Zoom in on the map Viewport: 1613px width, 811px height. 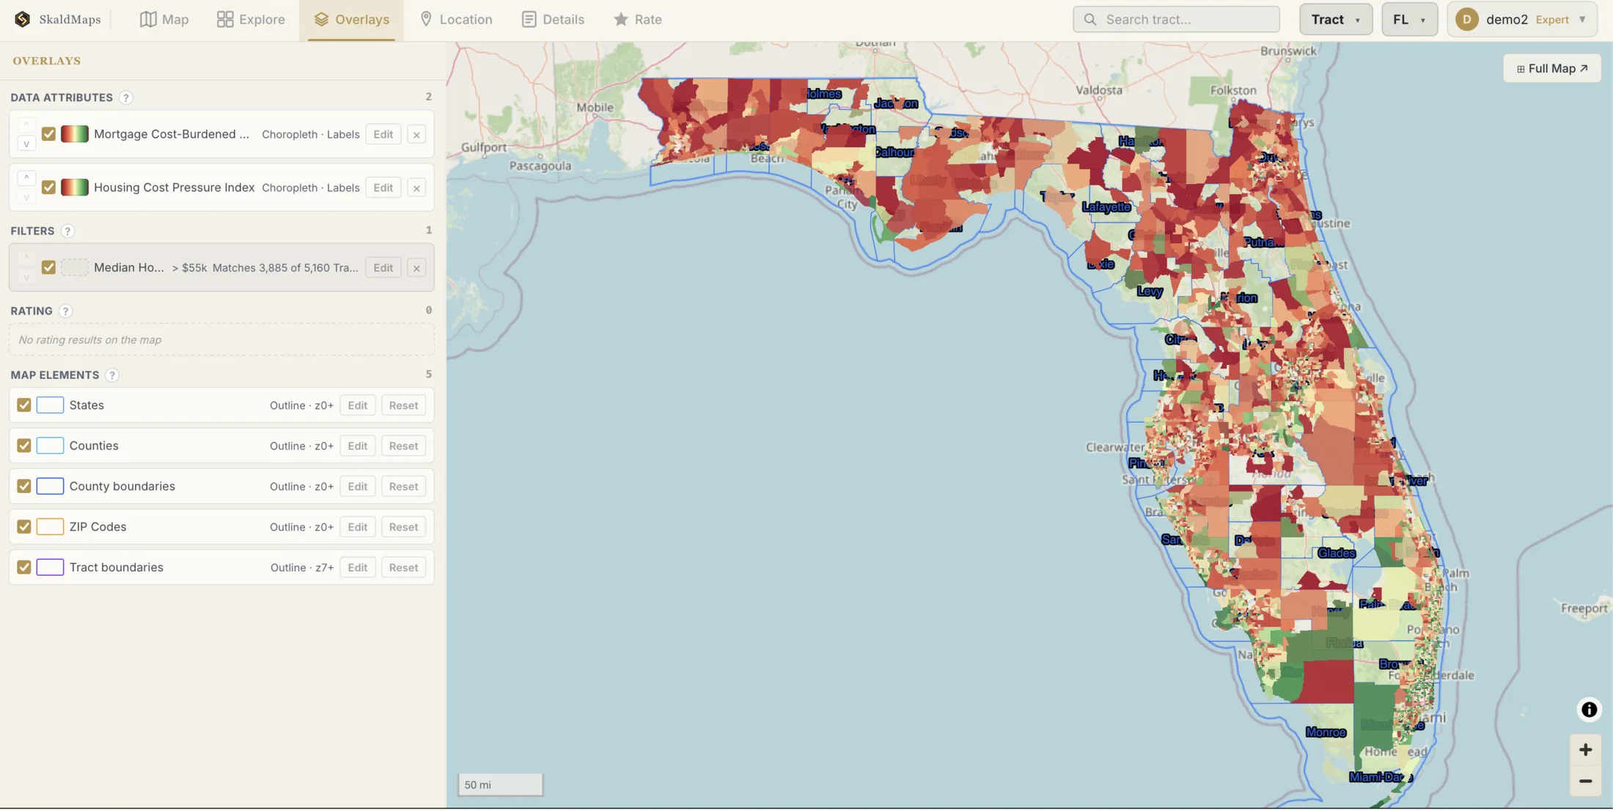pos(1585,749)
